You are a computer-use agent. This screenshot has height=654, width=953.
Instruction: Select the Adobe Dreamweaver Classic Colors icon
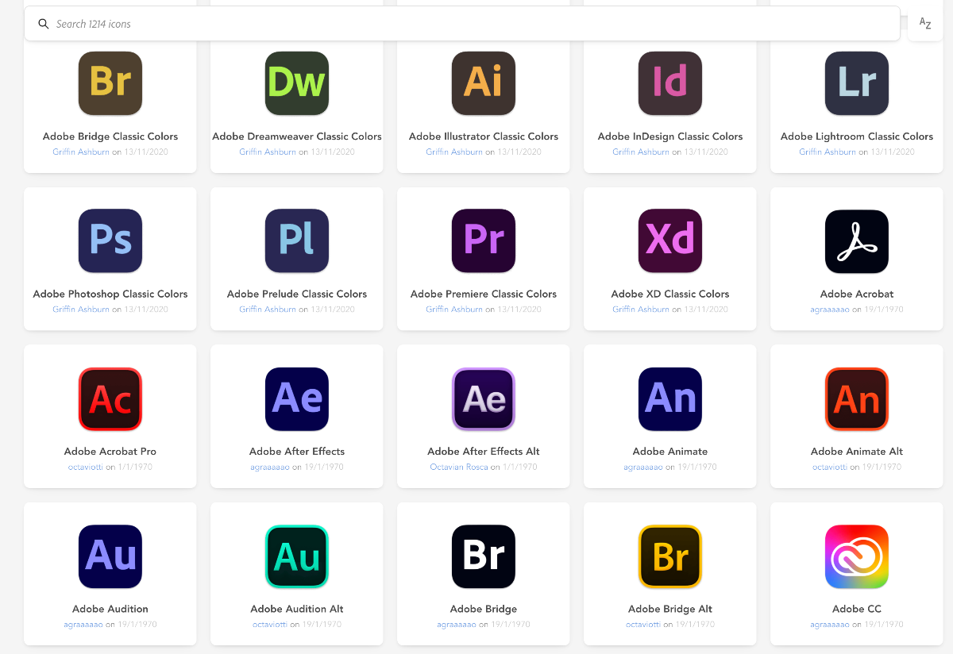(297, 83)
